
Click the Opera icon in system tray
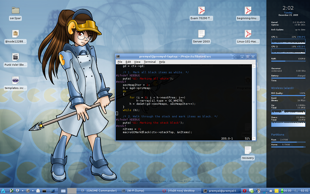(x=244, y=191)
